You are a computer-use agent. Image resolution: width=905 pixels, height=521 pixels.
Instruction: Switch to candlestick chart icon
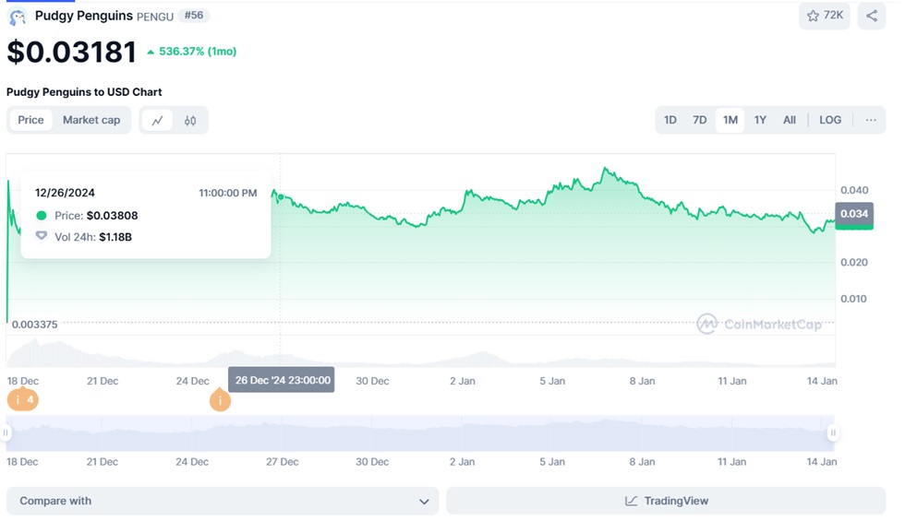(x=190, y=120)
